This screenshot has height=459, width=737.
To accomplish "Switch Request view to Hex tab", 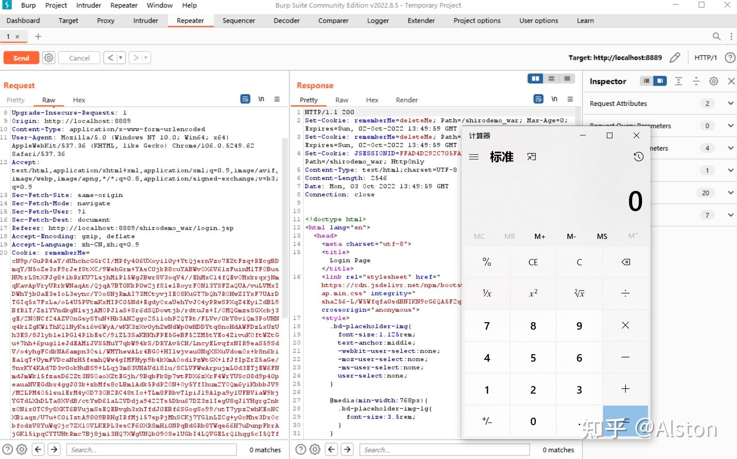I will (79, 100).
